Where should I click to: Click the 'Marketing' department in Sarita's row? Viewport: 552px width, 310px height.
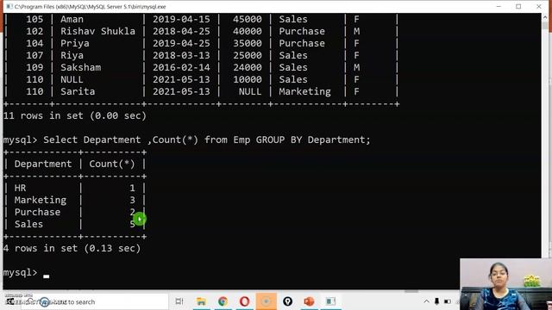tap(304, 92)
